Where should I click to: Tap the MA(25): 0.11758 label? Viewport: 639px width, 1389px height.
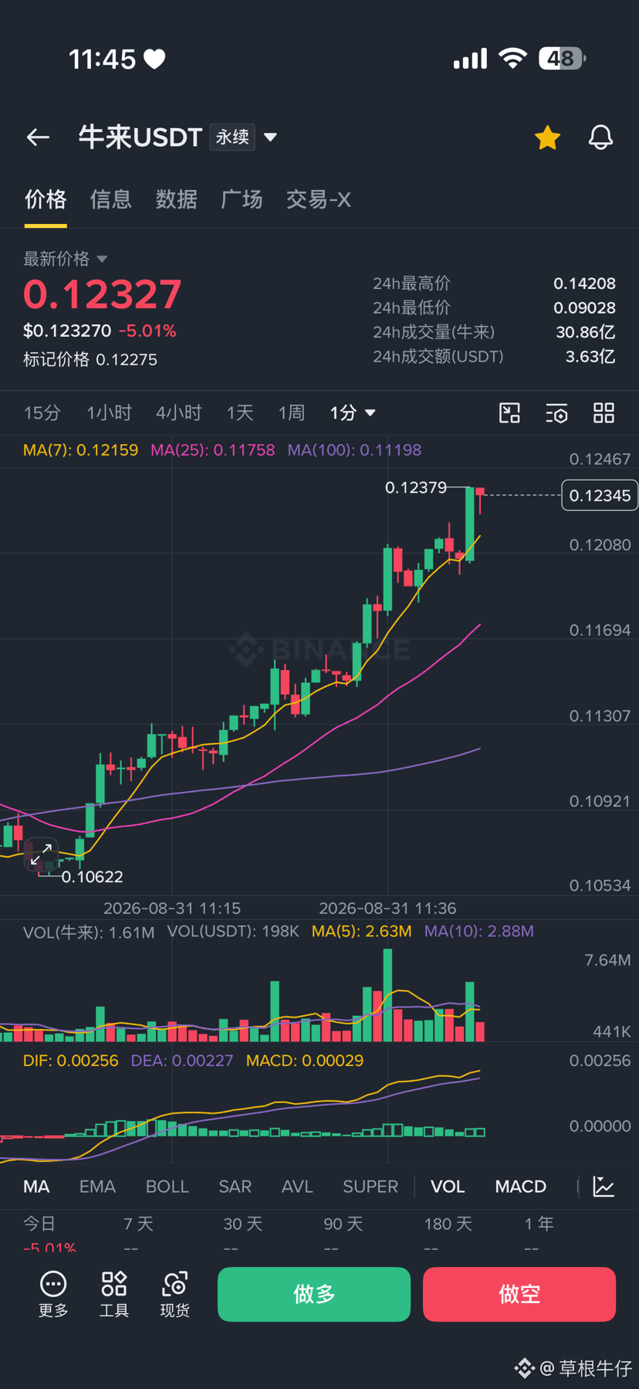click(x=212, y=450)
